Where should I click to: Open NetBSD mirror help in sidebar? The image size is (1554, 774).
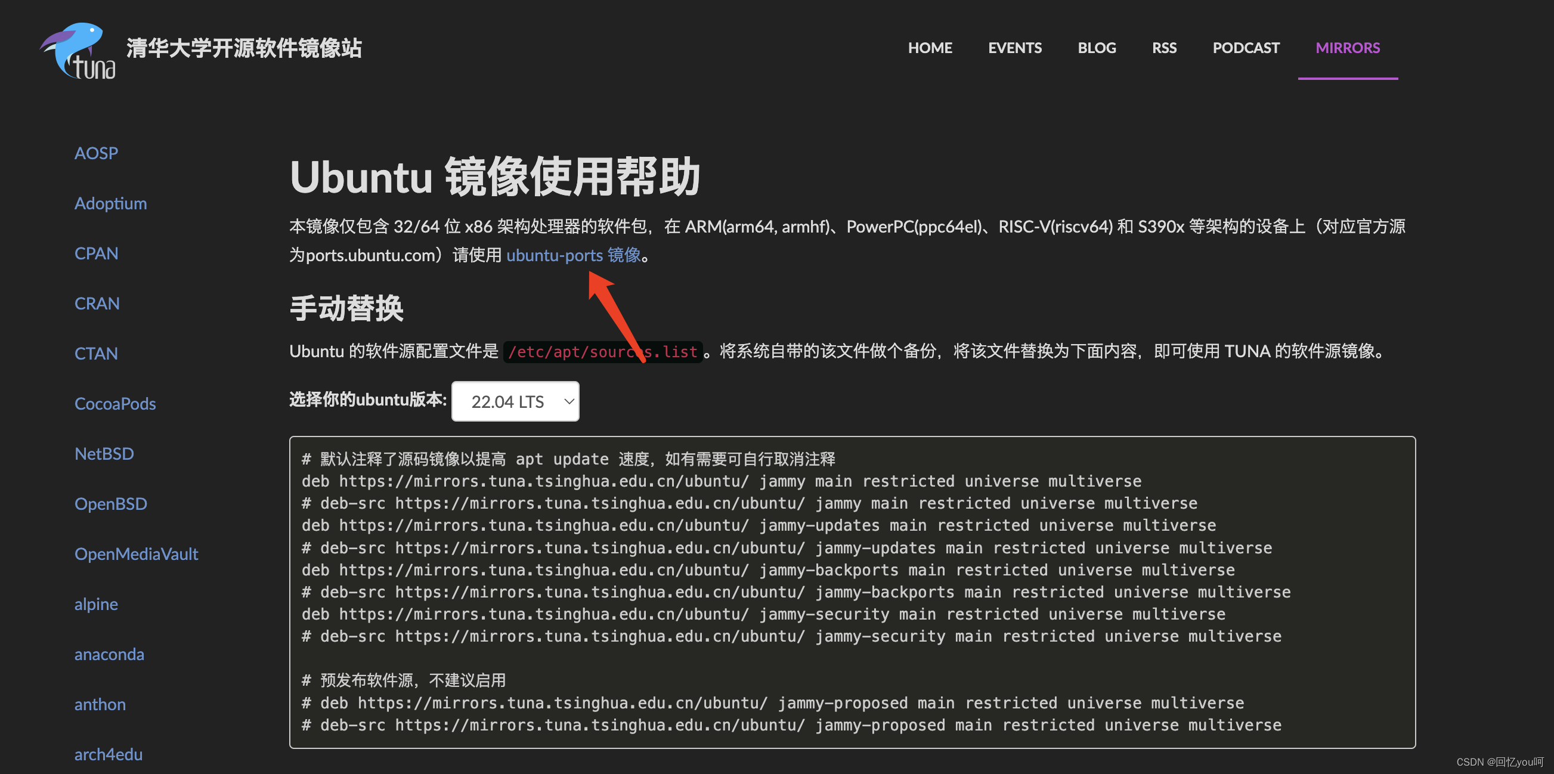pos(104,454)
